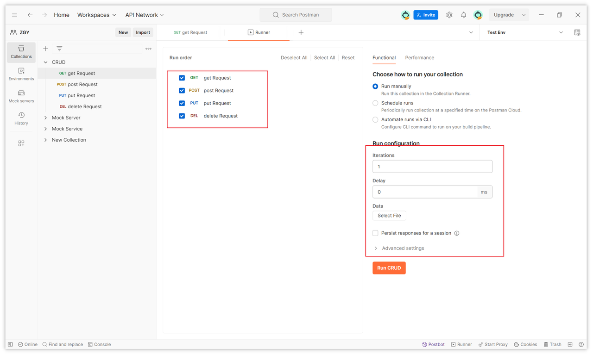Open the dropdown arrow next to Upgrade
Image resolution: width=593 pixels, height=354 pixels.
click(x=524, y=15)
